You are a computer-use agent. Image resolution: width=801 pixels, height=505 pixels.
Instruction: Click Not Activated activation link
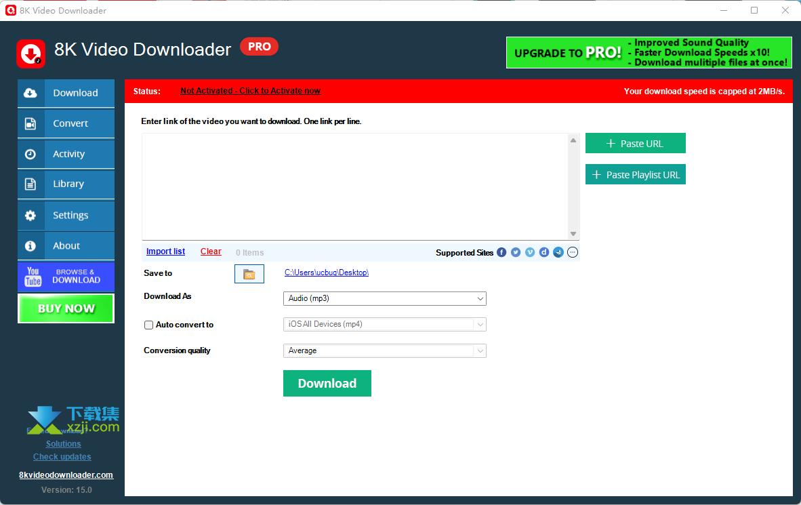pos(250,91)
